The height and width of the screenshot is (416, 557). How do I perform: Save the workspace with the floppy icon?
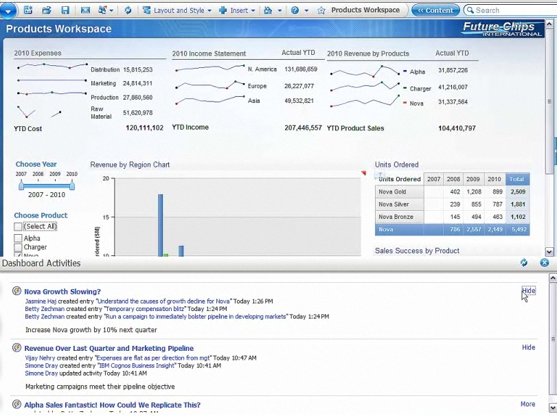(65, 10)
